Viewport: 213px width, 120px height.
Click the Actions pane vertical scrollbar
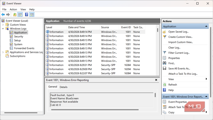211,62
